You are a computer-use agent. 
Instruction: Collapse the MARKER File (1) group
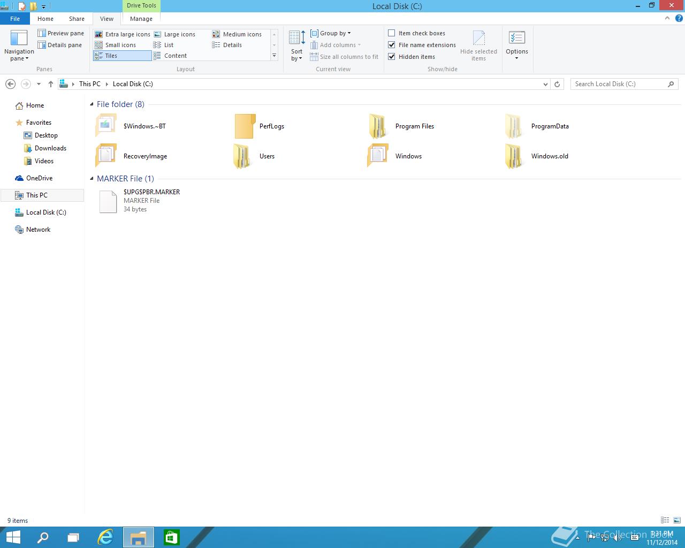pyautogui.click(x=92, y=179)
